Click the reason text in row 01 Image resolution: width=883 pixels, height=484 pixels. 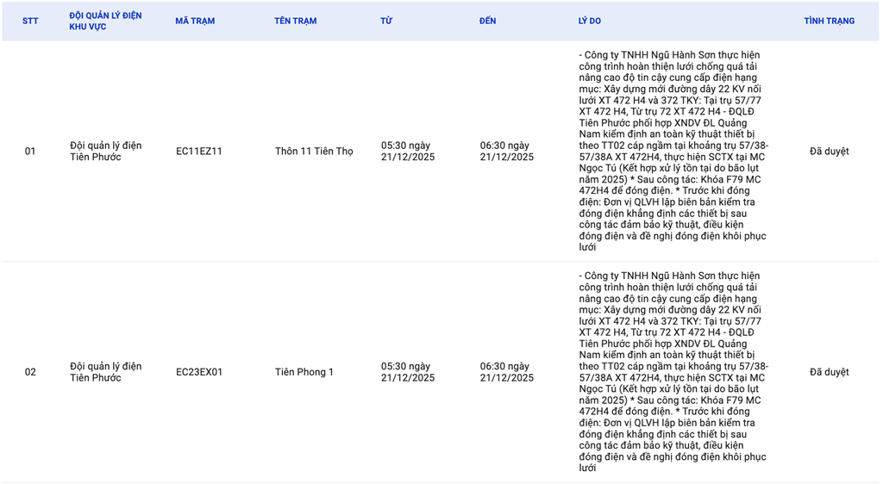[673, 152]
